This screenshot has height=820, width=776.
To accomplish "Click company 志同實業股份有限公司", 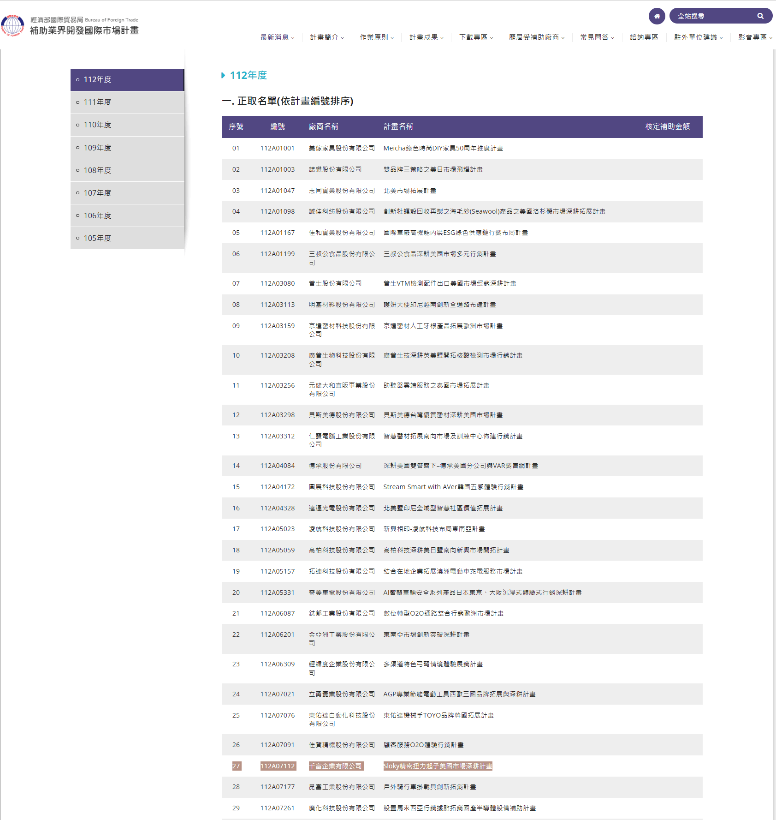I will (342, 191).
